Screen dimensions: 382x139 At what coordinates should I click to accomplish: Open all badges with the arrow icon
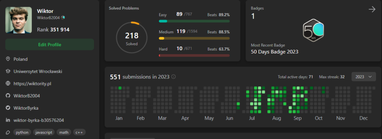372,9
